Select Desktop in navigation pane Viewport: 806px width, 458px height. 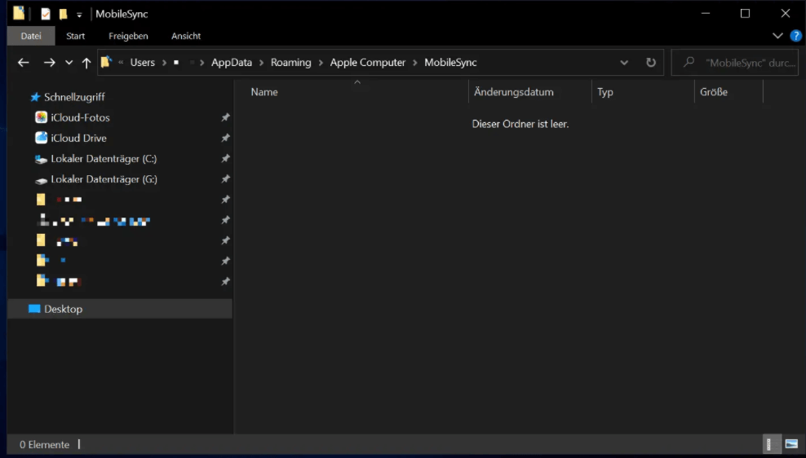(63, 309)
